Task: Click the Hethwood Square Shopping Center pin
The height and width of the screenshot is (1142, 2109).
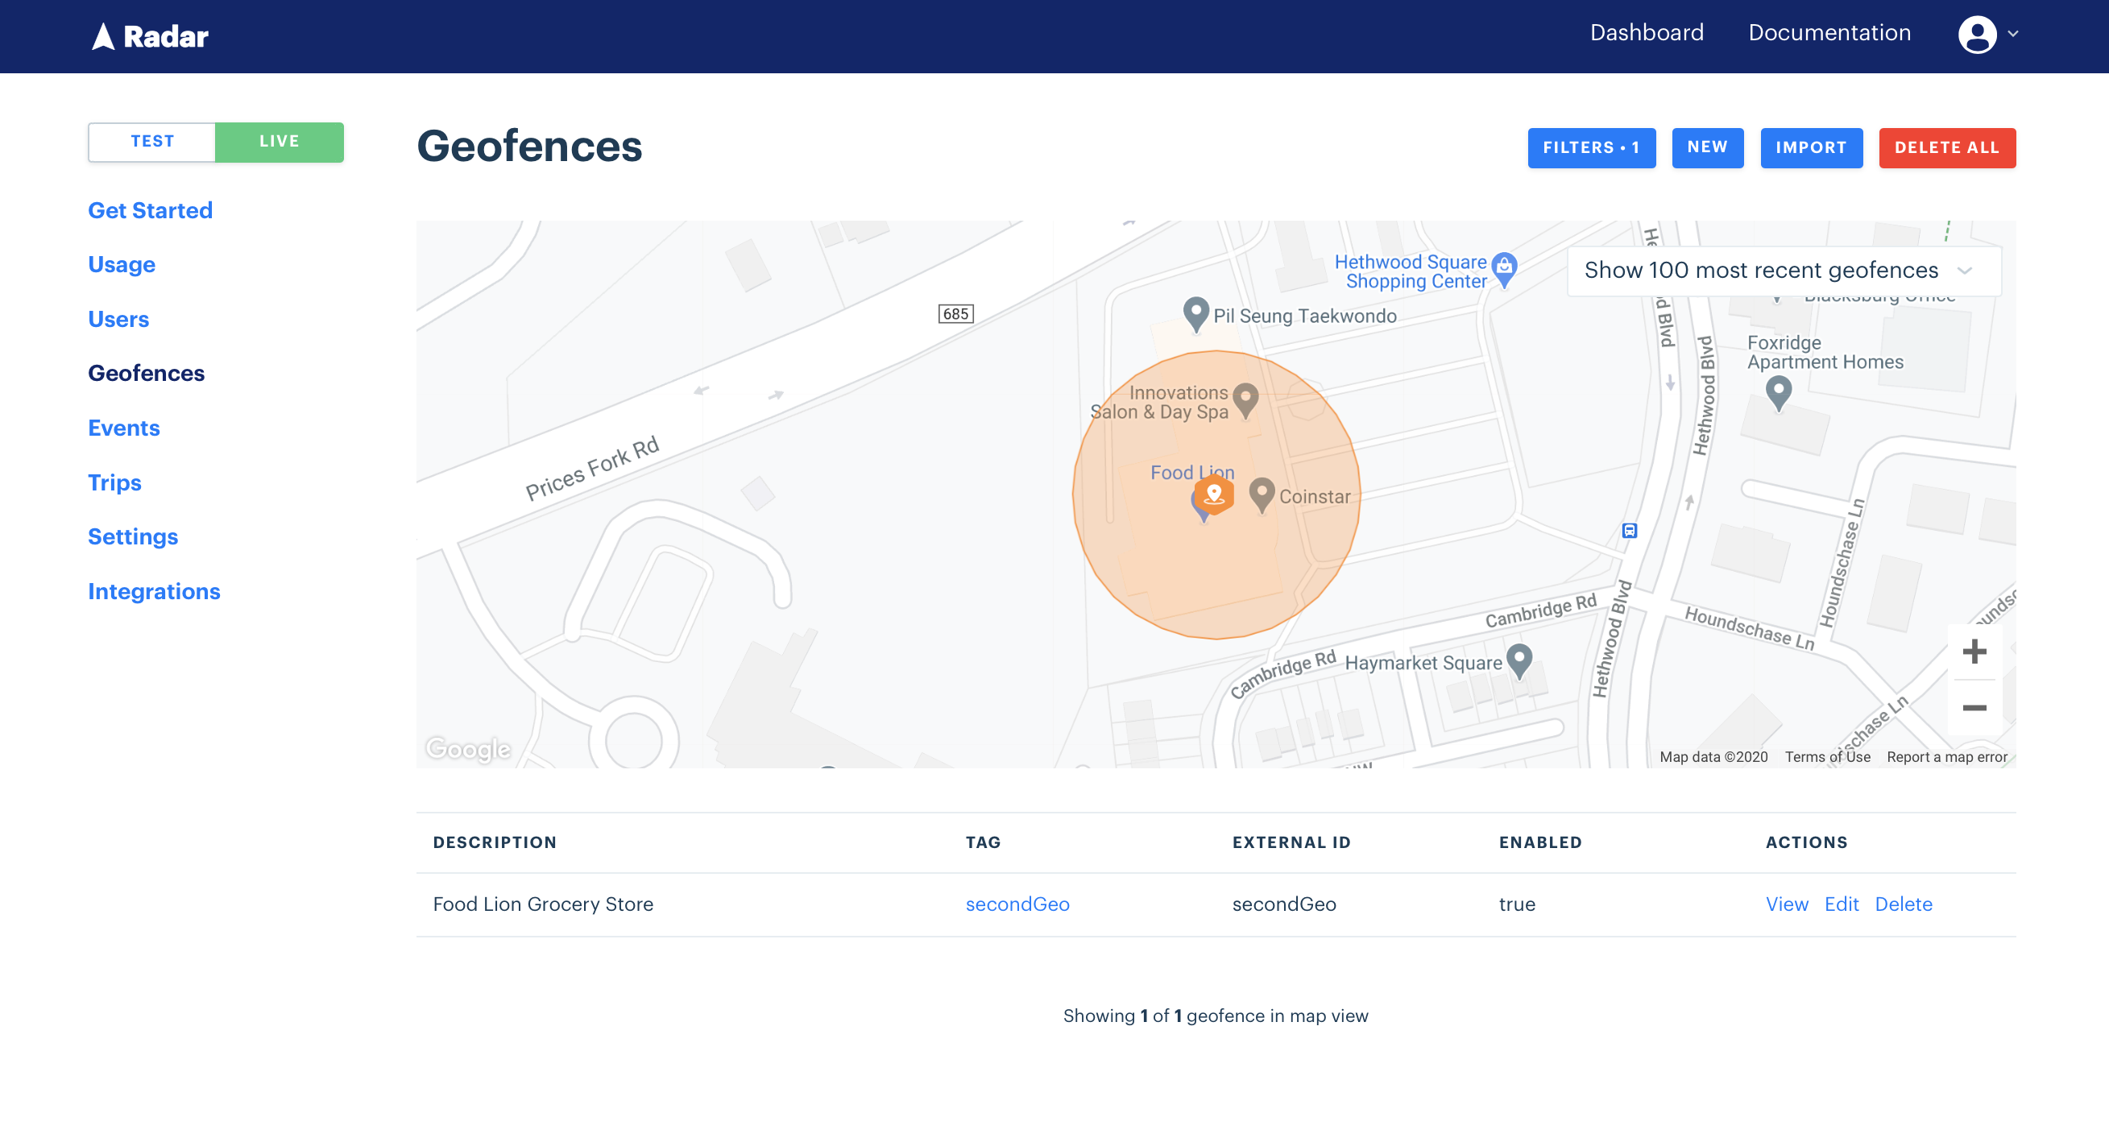Action: (x=1504, y=266)
